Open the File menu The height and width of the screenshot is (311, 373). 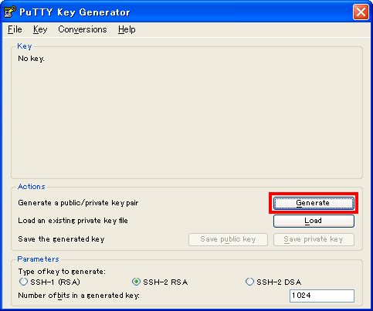tap(15, 29)
